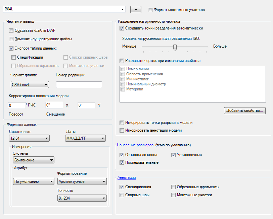The image size is (273, 219).
Task: Toggle Заменять существующие файлы checkbox
Action: tap(12, 39)
